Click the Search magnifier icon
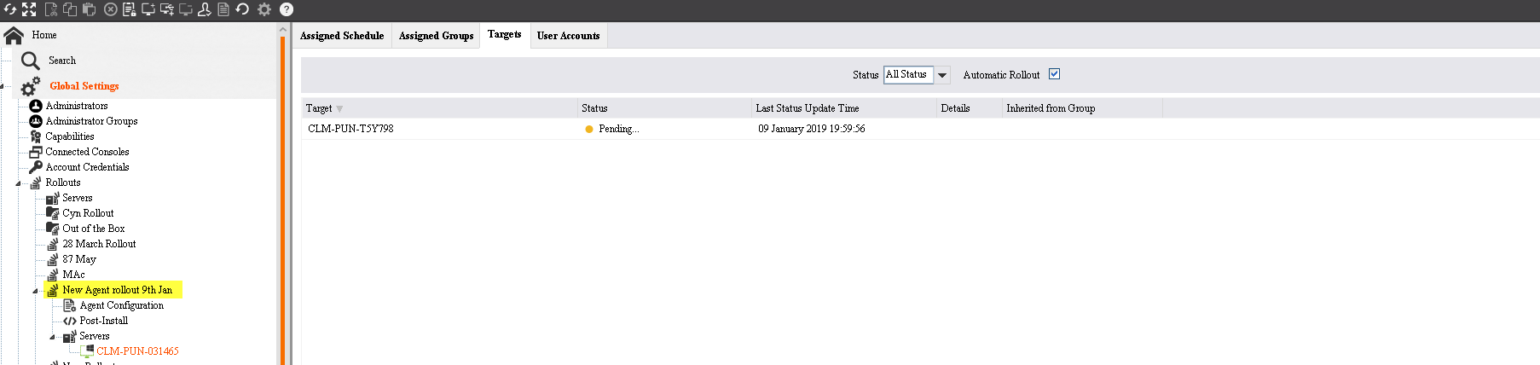Screen dimensions: 1540x365 click(31, 61)
